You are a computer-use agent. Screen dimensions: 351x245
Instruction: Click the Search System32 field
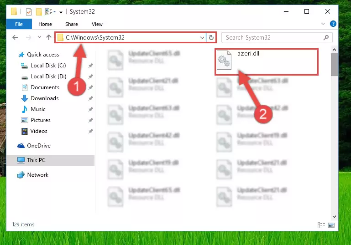tap(277, 37)
